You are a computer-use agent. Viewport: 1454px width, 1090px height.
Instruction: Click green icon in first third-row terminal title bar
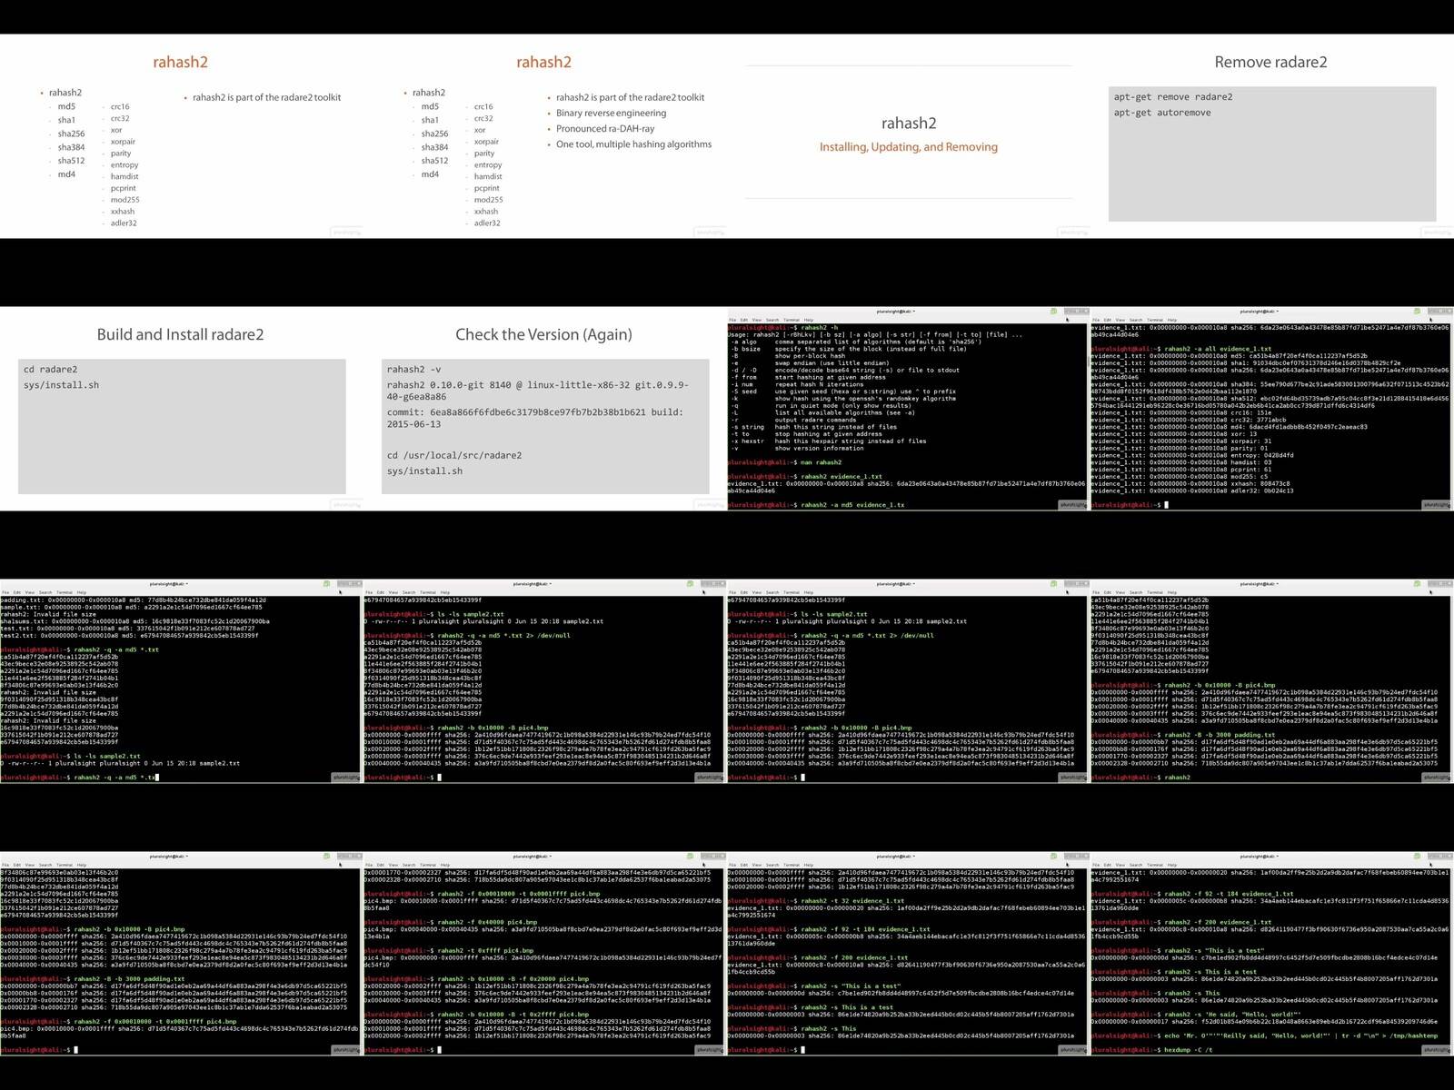326,584
